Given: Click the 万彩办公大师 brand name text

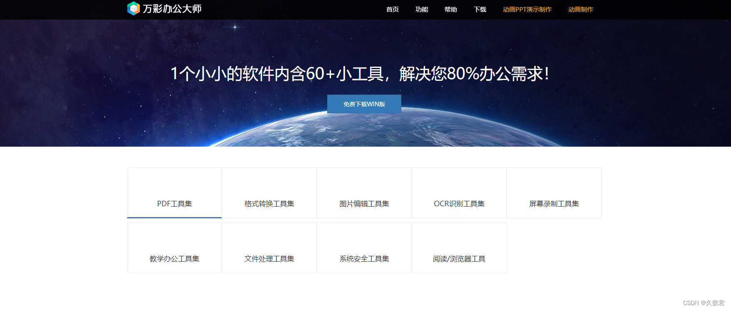Looking at the screenshot, I should point(172,9).
